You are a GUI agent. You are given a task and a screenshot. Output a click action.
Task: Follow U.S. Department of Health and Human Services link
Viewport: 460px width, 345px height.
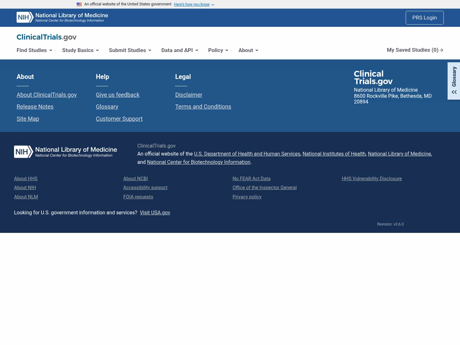pos(247,154)
